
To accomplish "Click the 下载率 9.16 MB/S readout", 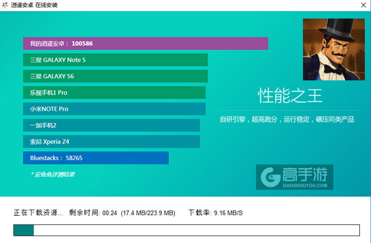I will (x=215, y=213).
